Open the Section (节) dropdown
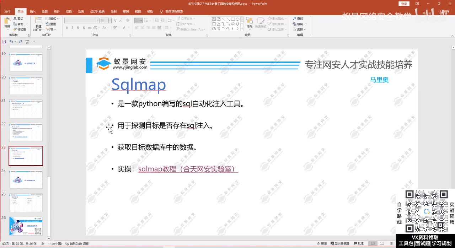The height and width of the screenshot is (248, 455). [50, 29]
